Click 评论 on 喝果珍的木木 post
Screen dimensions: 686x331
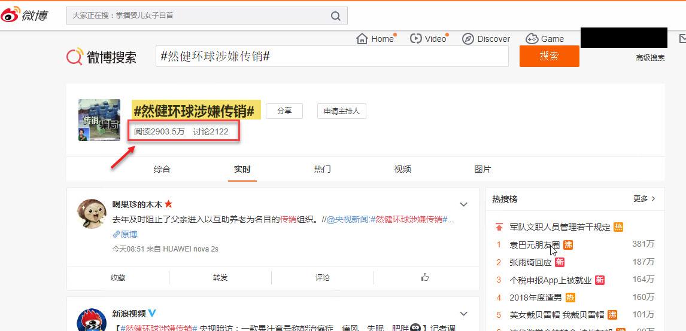323,278
